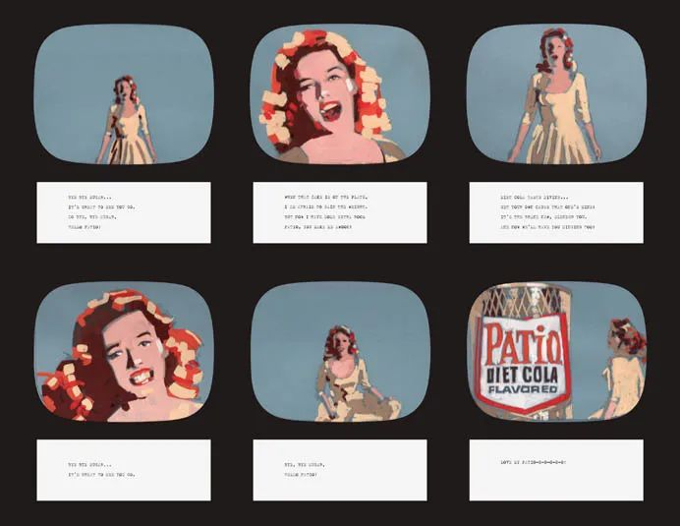Click the woman standing beside the Patio can
Viewport: 680px width, 526px height.
622,369
